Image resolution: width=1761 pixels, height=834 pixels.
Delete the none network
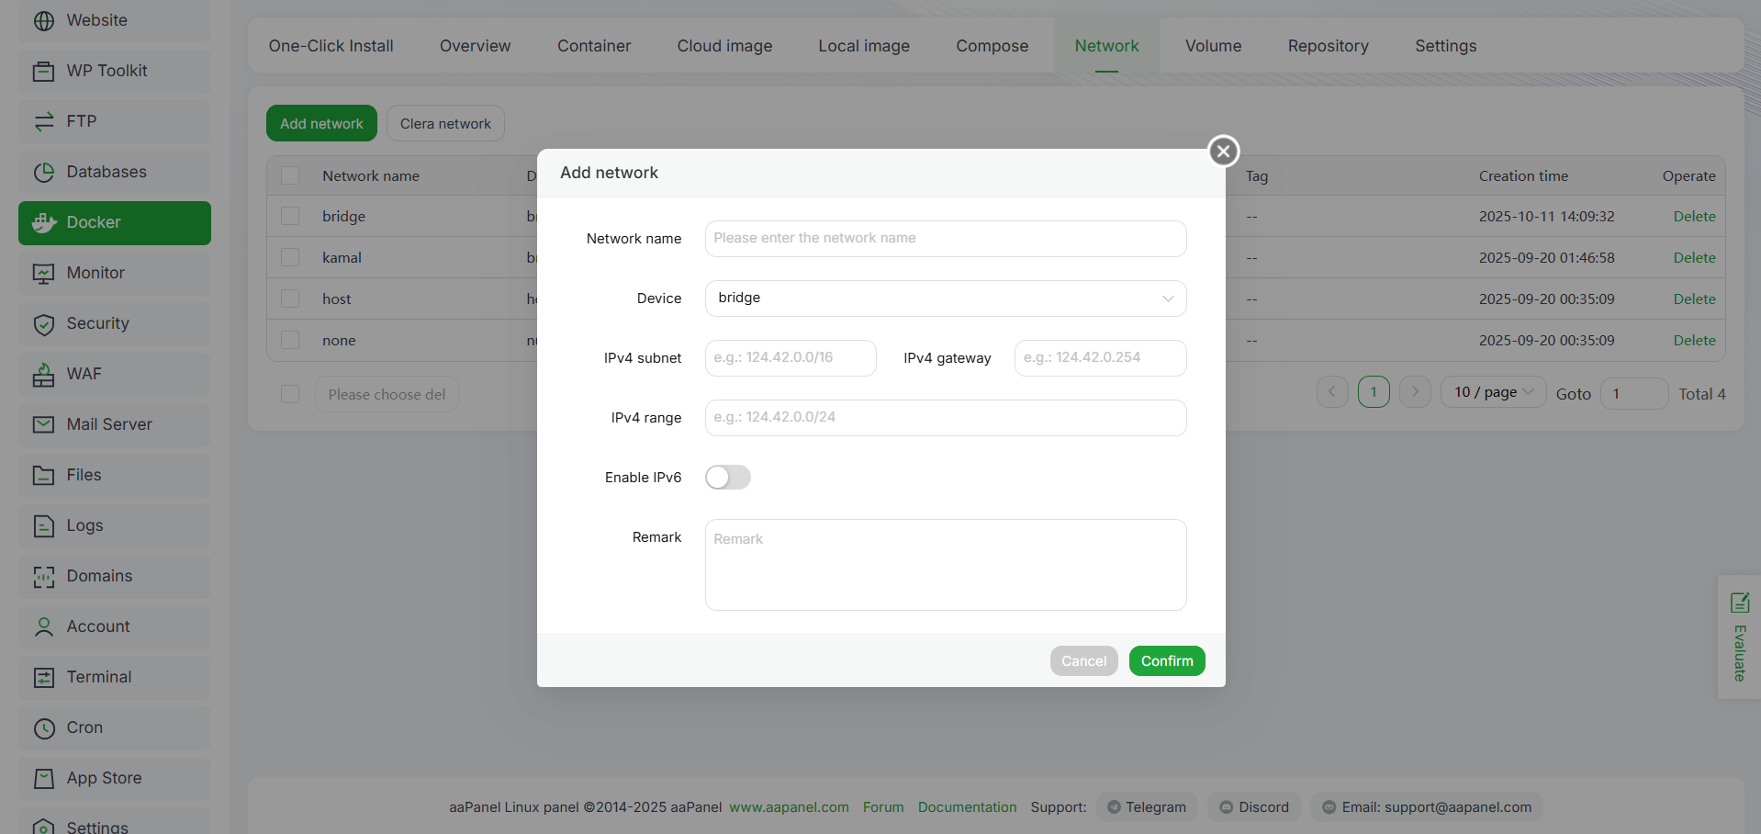1694,340
